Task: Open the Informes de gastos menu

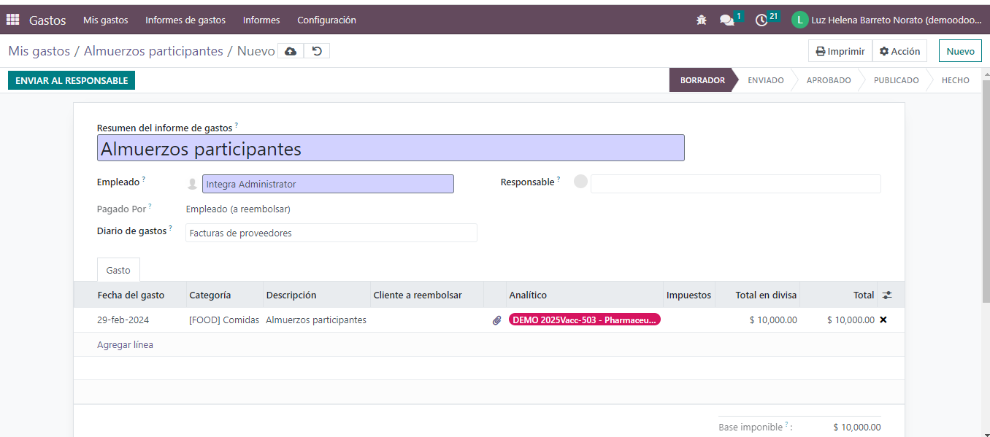Action: pyautogui.click(x=185, y=20)
